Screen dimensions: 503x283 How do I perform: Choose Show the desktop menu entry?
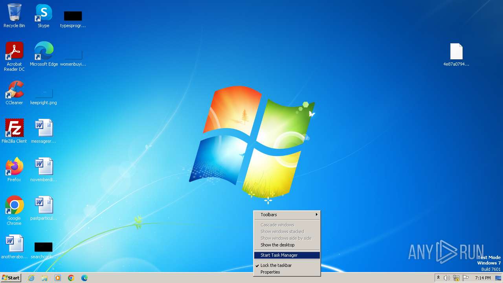[287, 245]
